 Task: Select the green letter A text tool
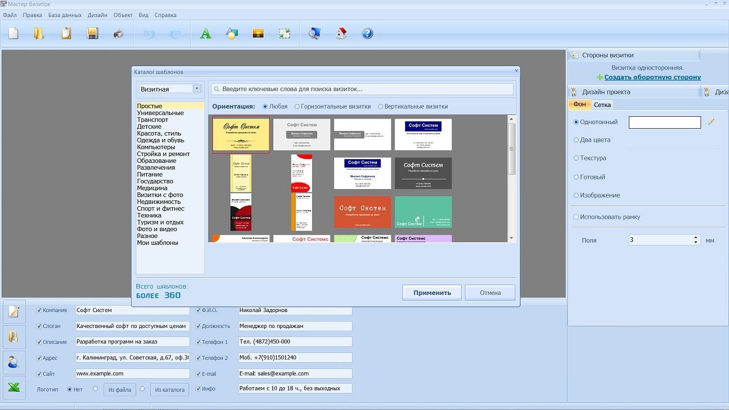pyautogui.click(x=206, y=34)
